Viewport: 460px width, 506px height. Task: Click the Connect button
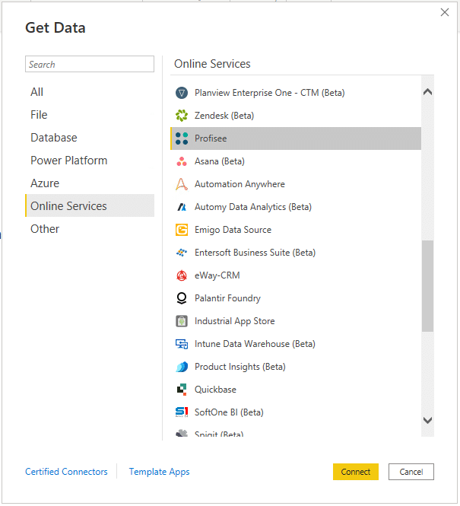click(356, 472)
